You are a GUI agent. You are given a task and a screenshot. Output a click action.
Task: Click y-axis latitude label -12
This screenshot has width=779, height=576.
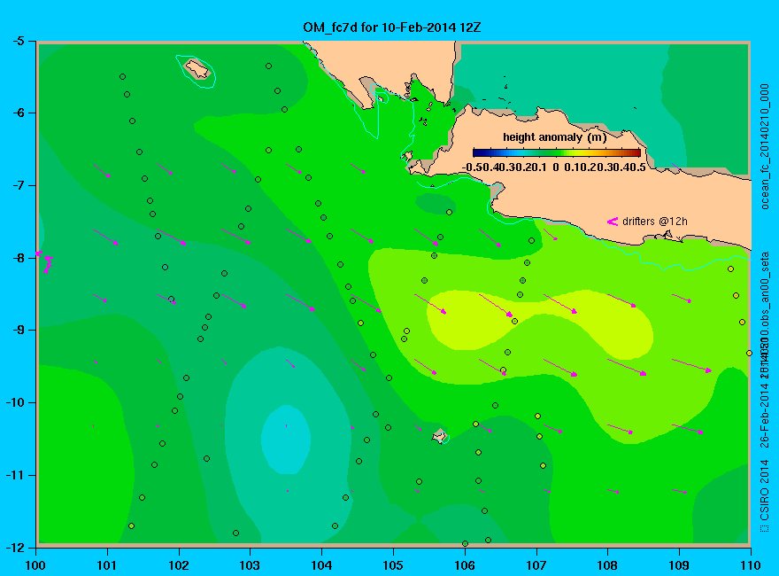(x=15, y=547)
